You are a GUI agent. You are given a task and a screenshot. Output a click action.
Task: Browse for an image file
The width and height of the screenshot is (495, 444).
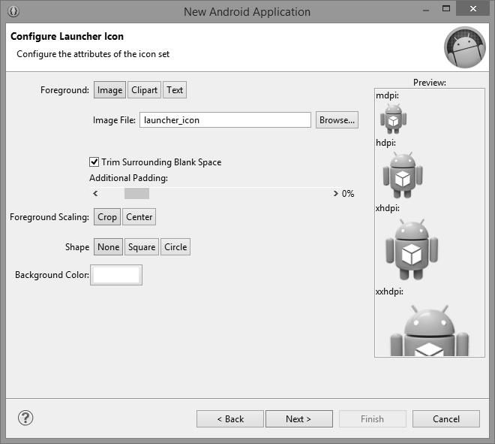pyautogui.click(x=337, y=120)
